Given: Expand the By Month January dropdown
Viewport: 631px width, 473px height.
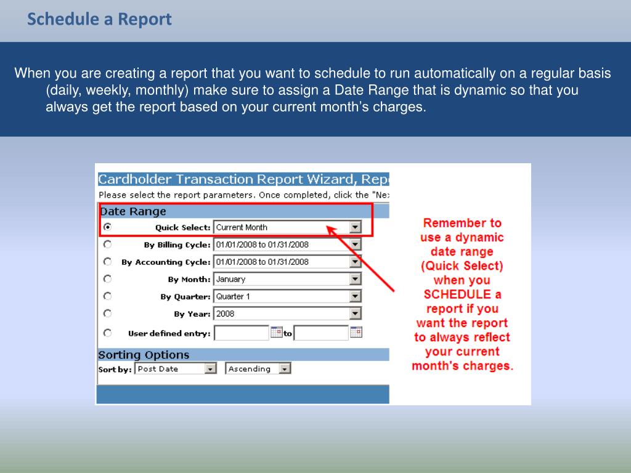Looking at the screenshot, I should coord(287,279).
